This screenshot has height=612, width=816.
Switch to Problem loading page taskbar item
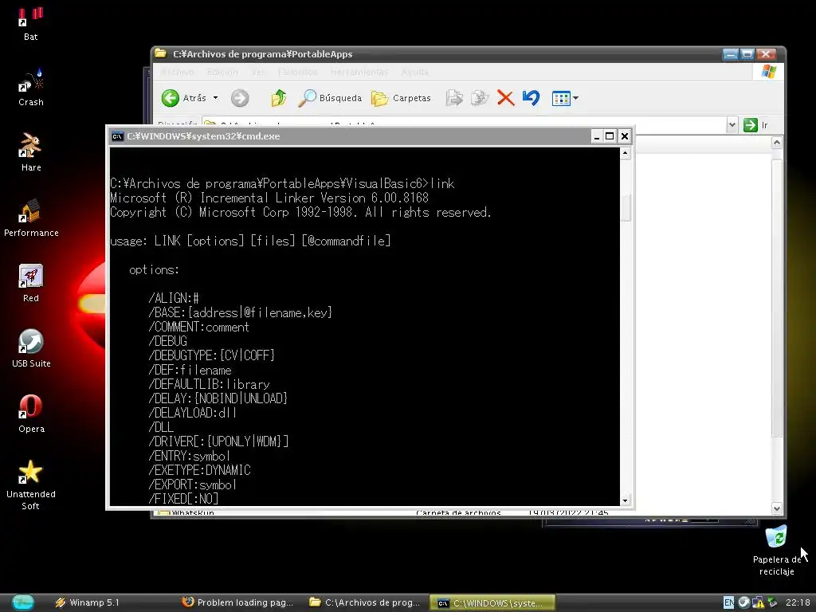tap(237, 602)
